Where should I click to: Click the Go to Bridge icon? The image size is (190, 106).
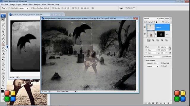(x=121, y=8)
